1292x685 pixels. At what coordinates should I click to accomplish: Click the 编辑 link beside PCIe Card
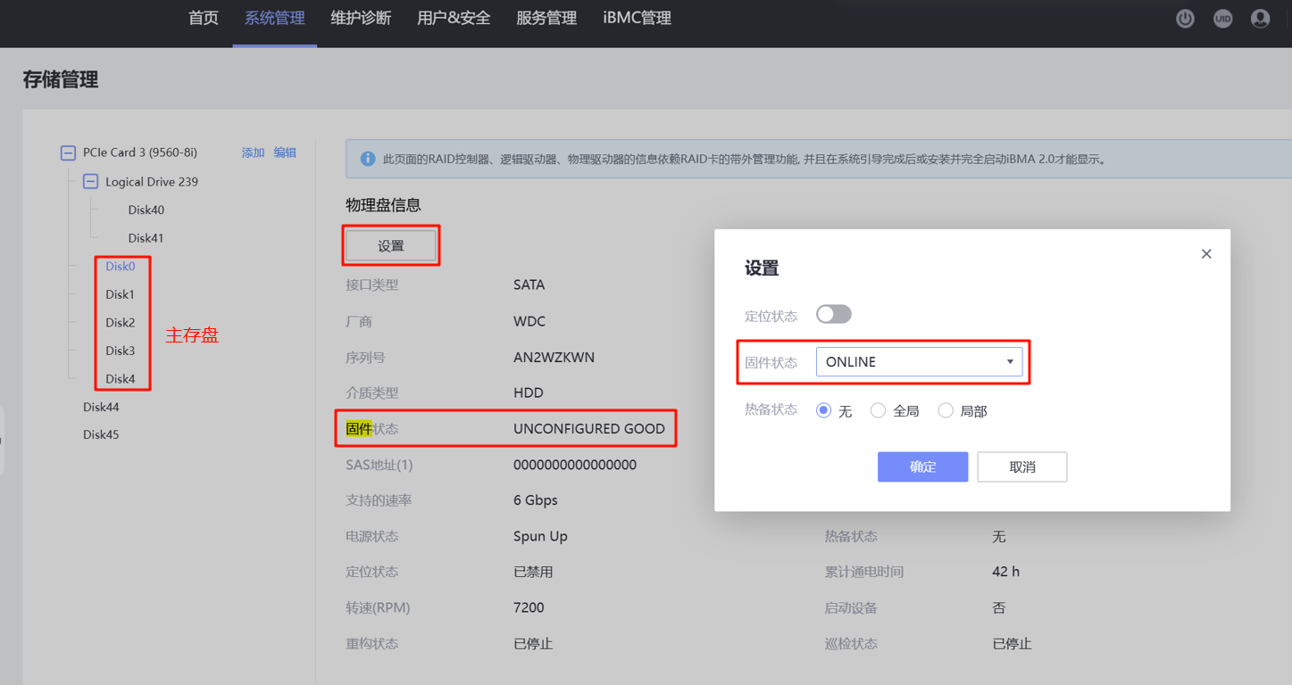coord(285,153)
